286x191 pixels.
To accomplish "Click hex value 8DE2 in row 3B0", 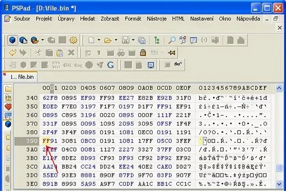I will pos(69,158).
